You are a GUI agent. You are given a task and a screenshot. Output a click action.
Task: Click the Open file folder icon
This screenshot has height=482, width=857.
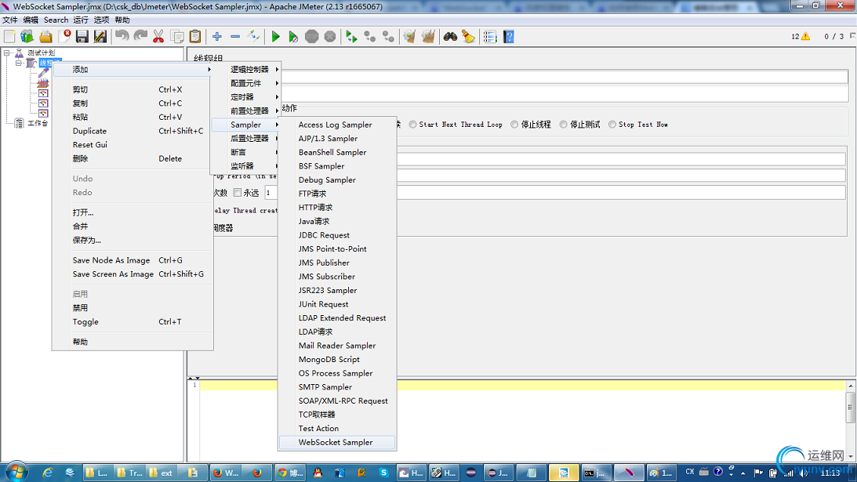[45, 37]
